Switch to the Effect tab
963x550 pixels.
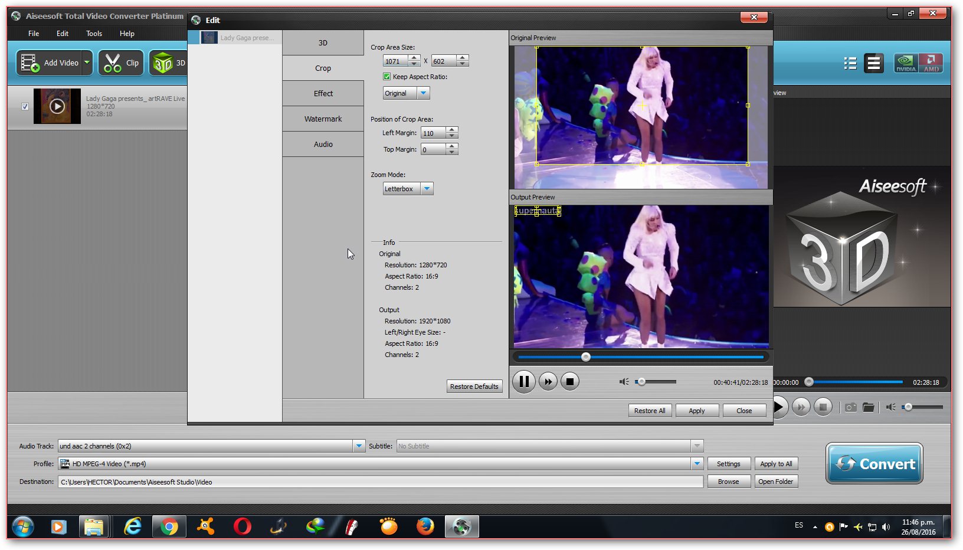(x=323, y=93)
